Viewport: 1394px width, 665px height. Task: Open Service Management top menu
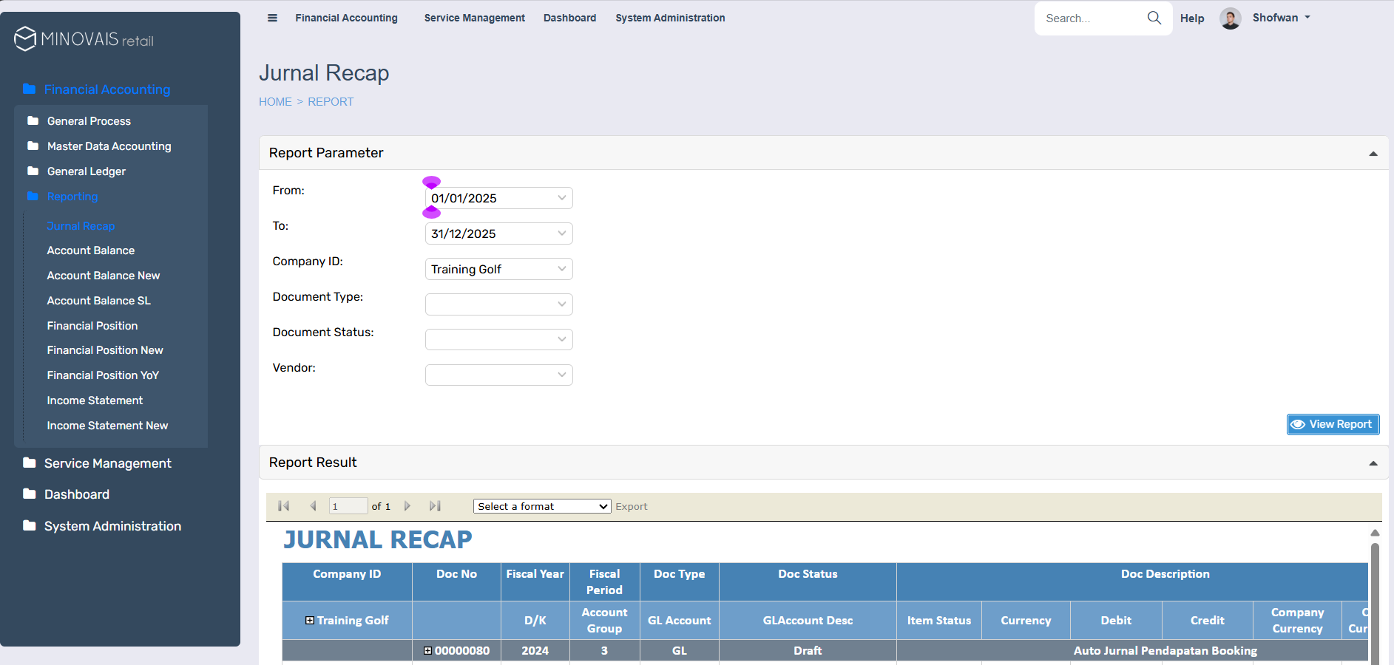pos(474,18)
